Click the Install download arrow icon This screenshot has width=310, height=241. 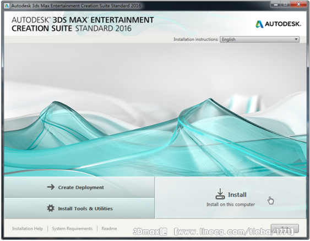[x=220, y=194]
